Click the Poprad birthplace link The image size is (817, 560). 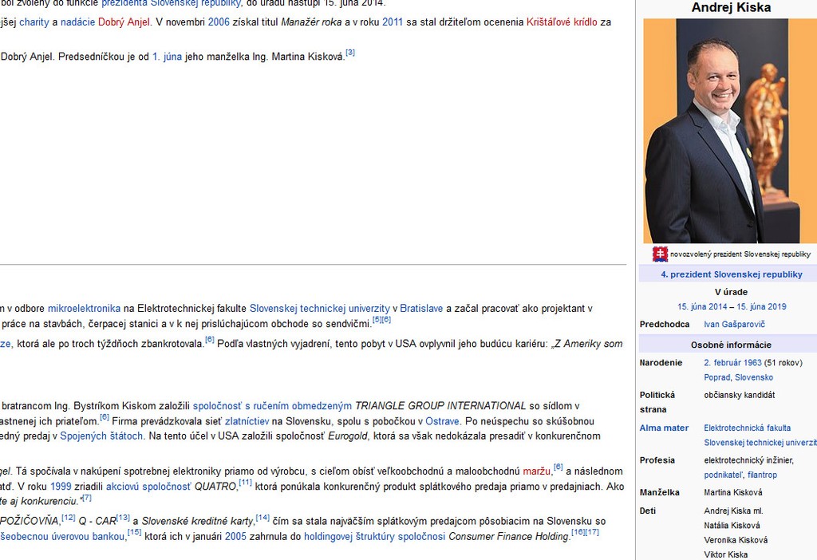coord(716,377)
